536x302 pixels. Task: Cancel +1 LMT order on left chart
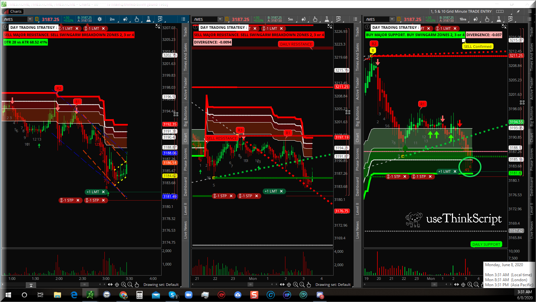pos(103,192)
